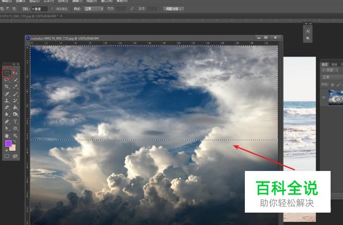Select the Magic Wand tool
This screenshot has width=343, height=225.
pyautogui.click(x=15, y=80)
